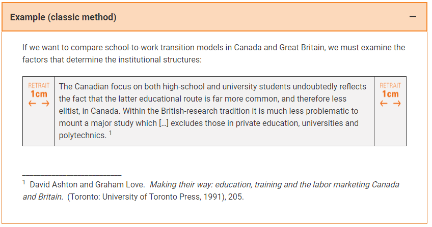Click the Example (classic method) header title
The width and height of the screenshot is (432, 227).
click(63, 17)
